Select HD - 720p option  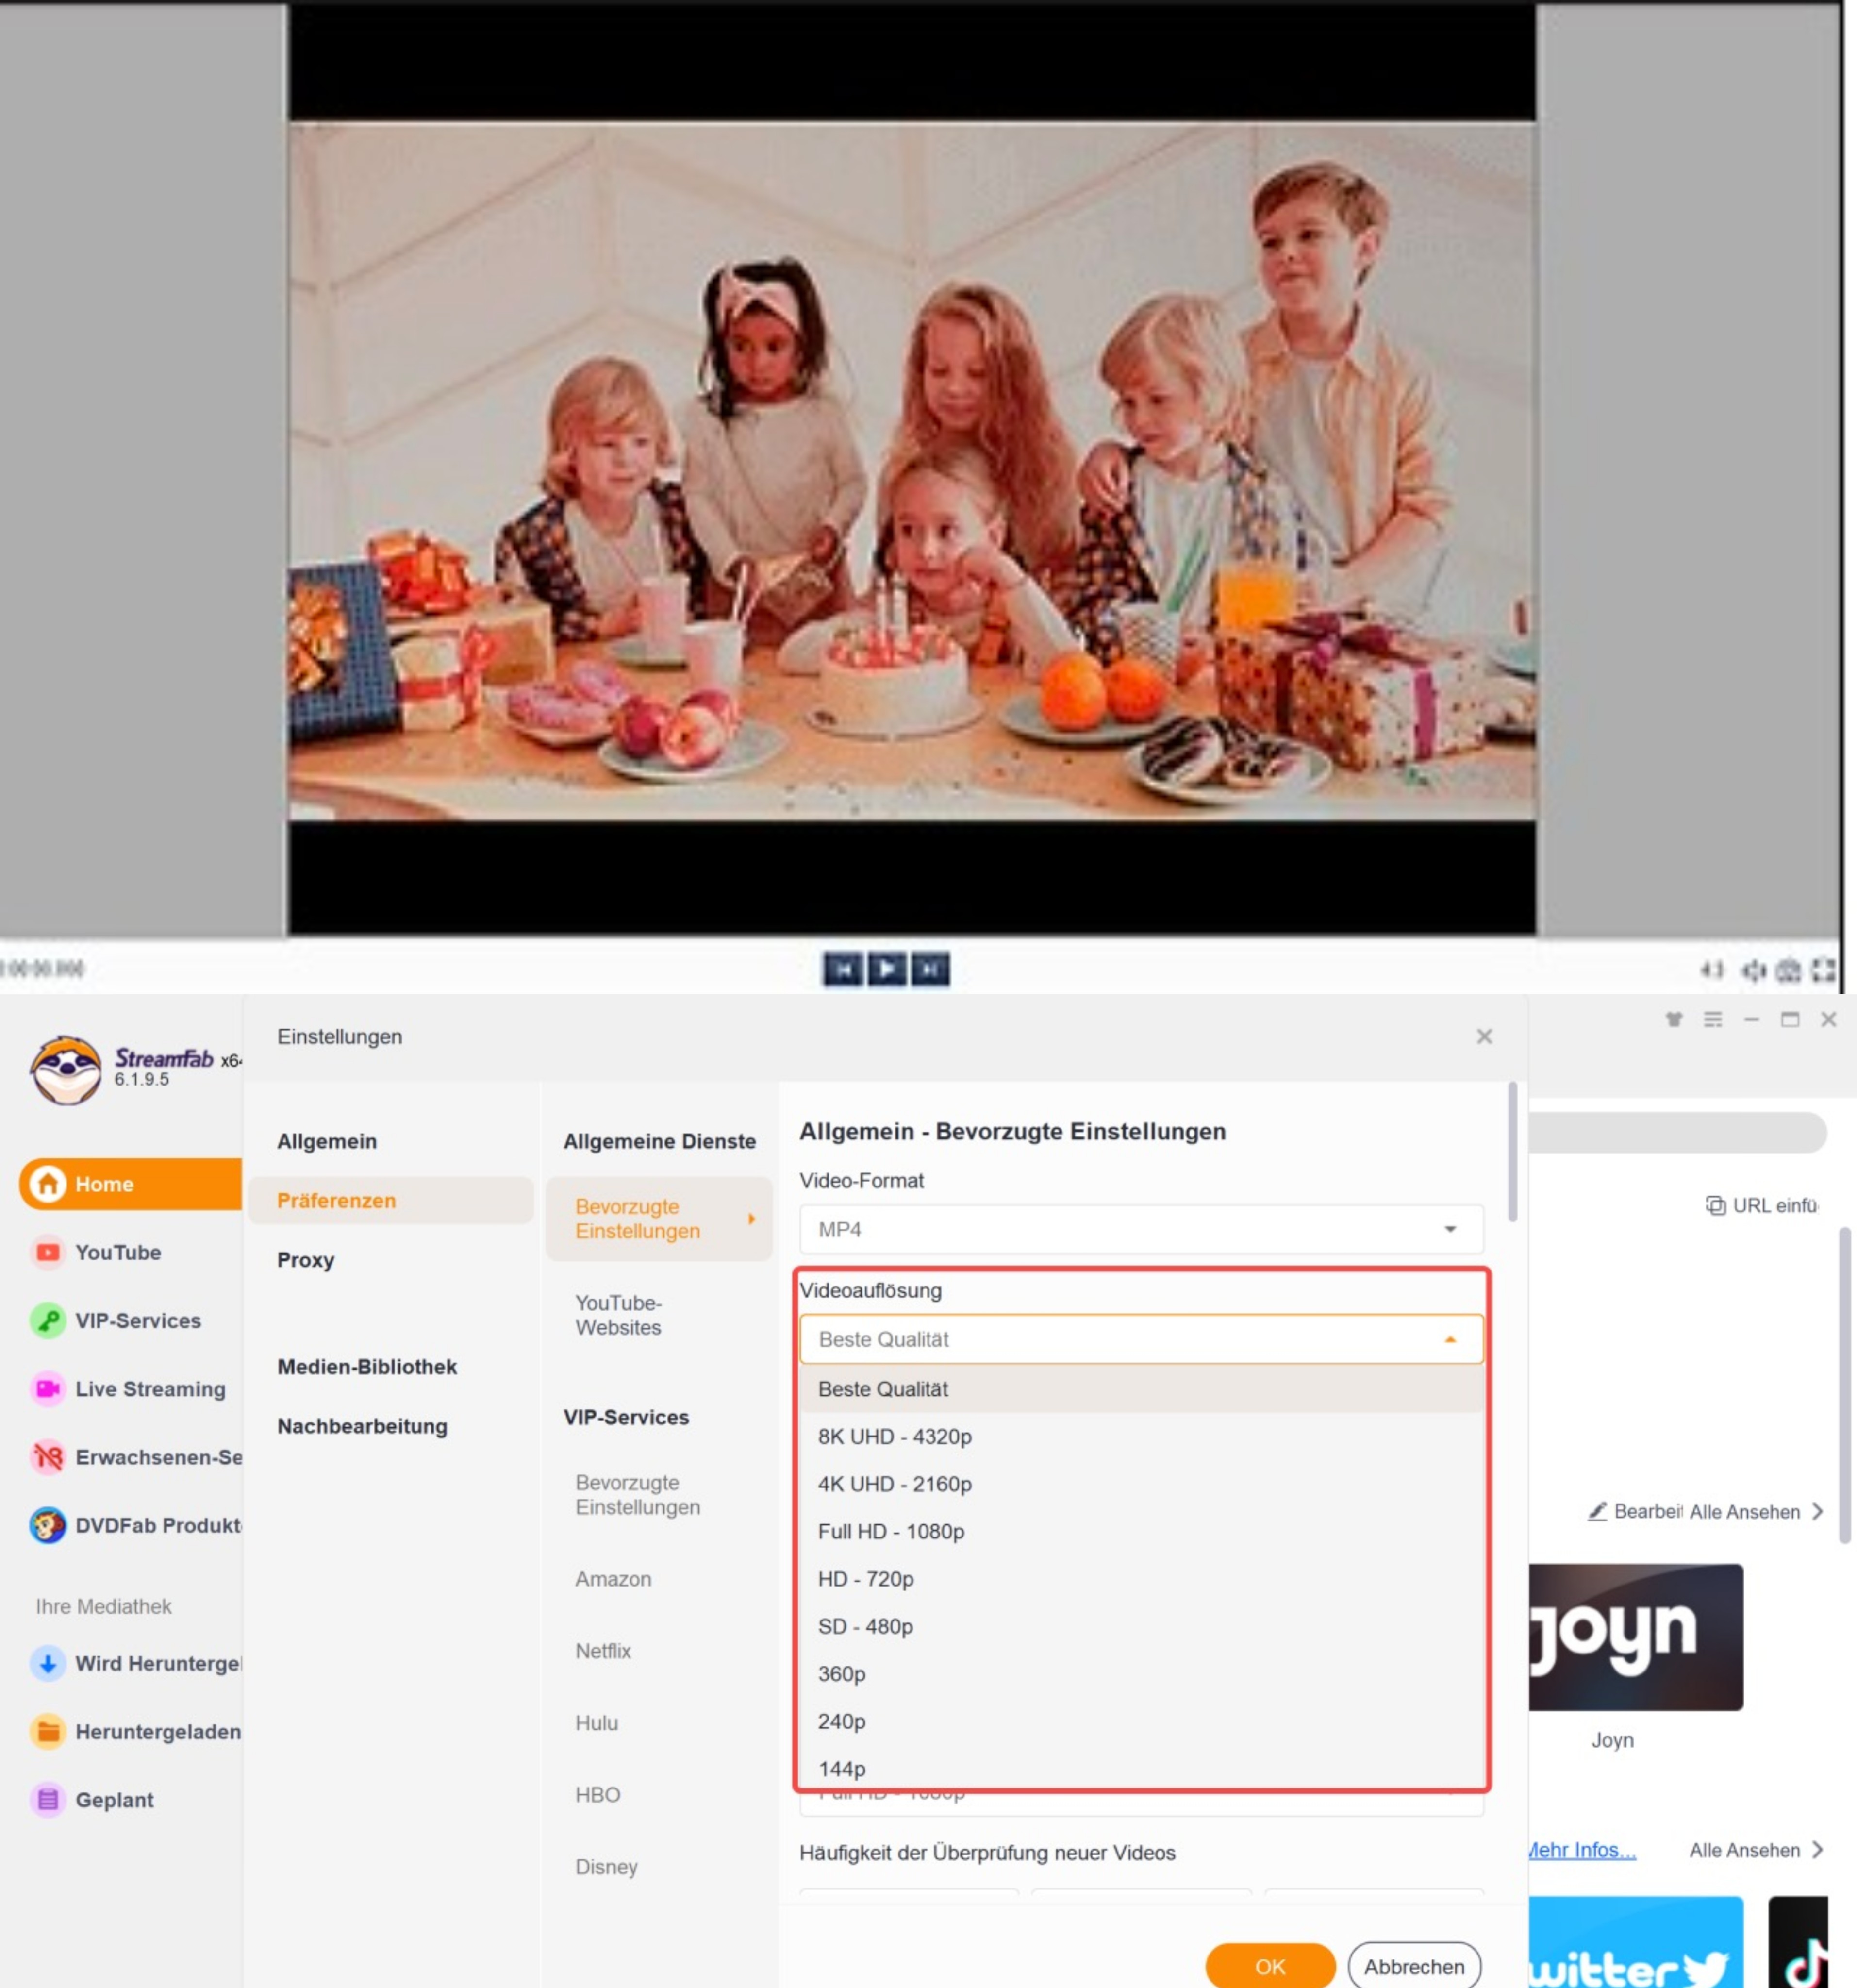click(x=1141, y=1579)
